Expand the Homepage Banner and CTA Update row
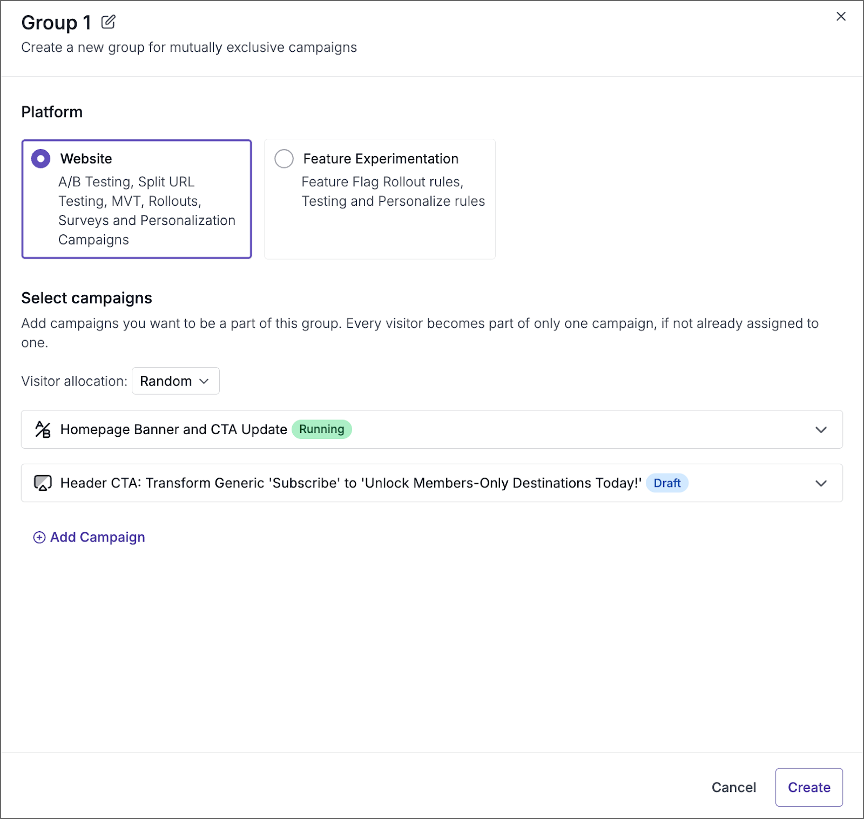 [x=821, y=430]
